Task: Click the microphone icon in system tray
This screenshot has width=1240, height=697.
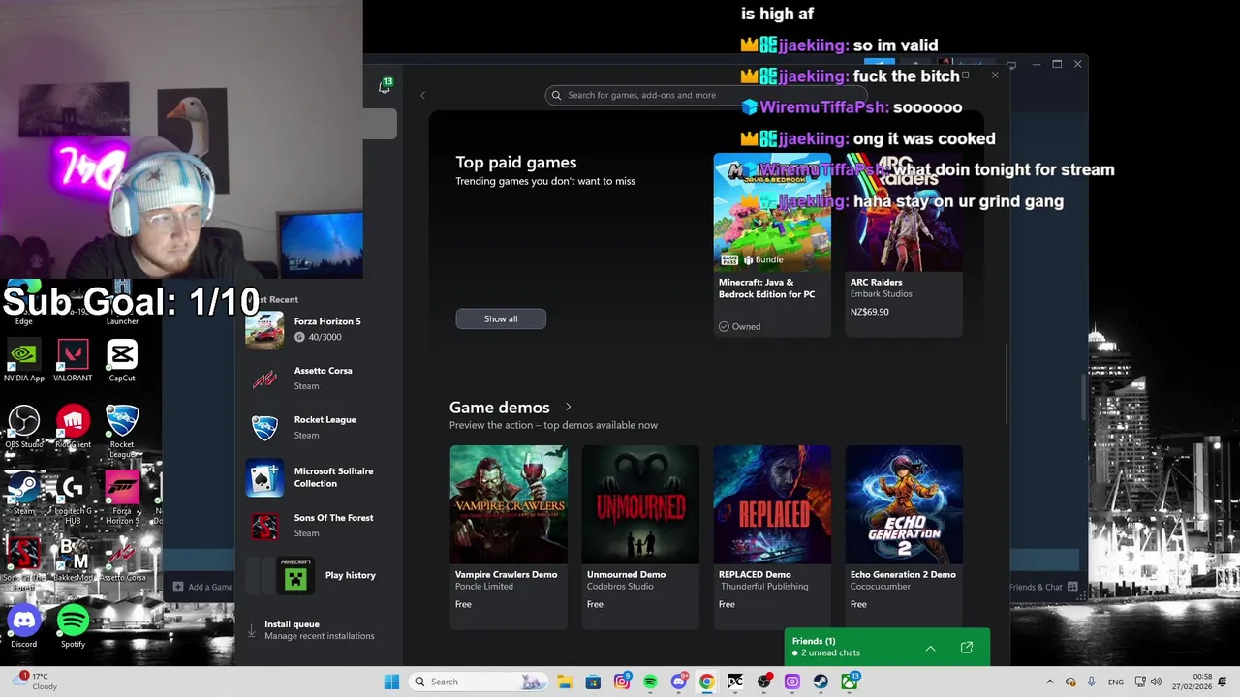Action: click(x=1092, y=682)
